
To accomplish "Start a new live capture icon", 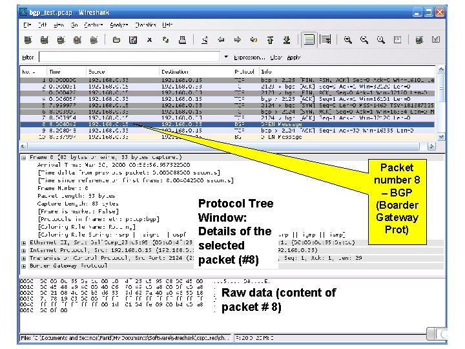I will pyautogui.click(x=61, y=40).
